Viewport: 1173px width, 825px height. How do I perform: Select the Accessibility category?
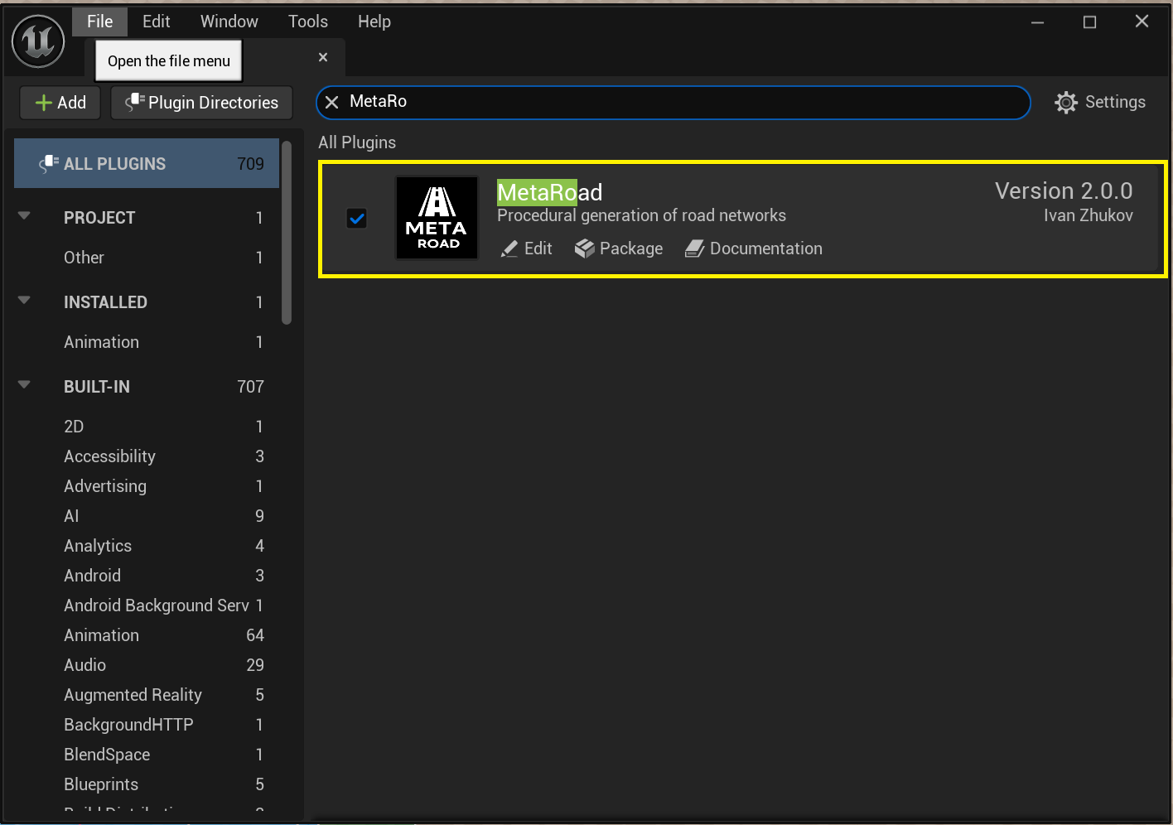147,456
